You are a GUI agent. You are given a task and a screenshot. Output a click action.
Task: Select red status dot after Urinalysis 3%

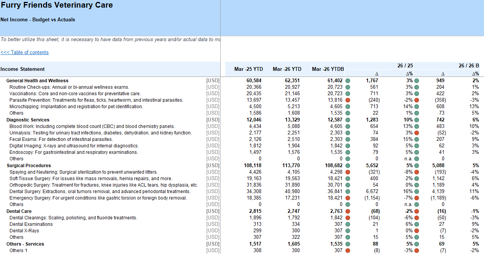click(417, 133)
